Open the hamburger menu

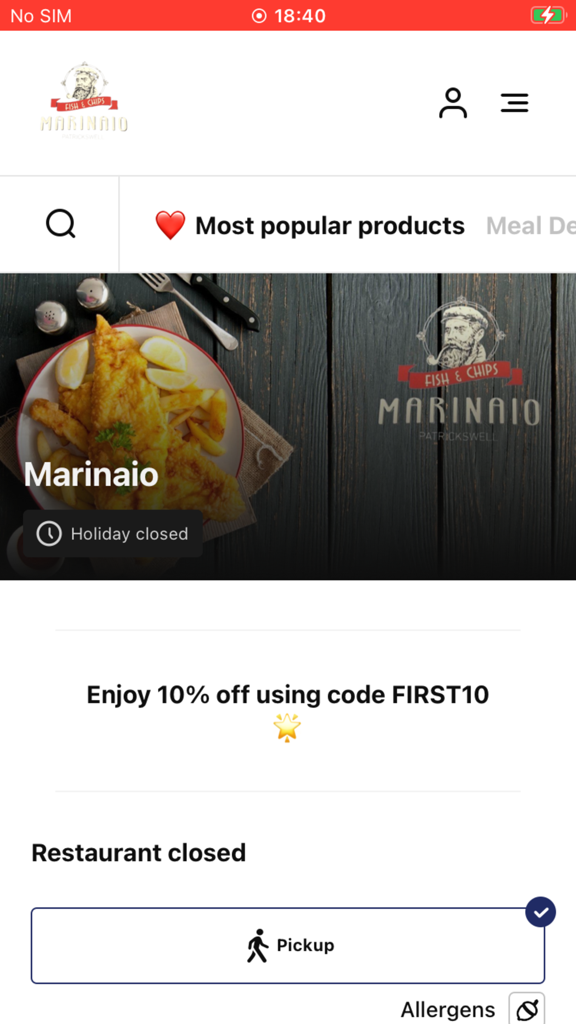[514, 103]
